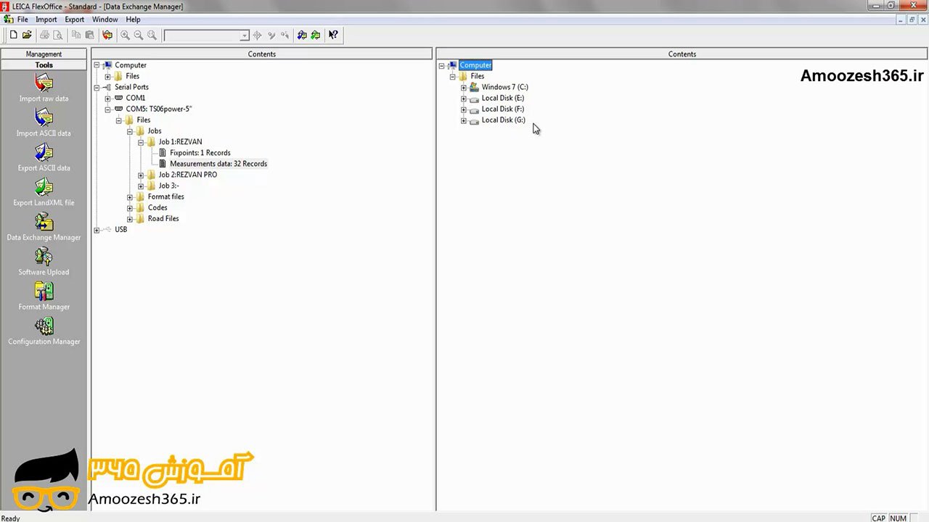Click the right pane Contents header

coord(682,54)
